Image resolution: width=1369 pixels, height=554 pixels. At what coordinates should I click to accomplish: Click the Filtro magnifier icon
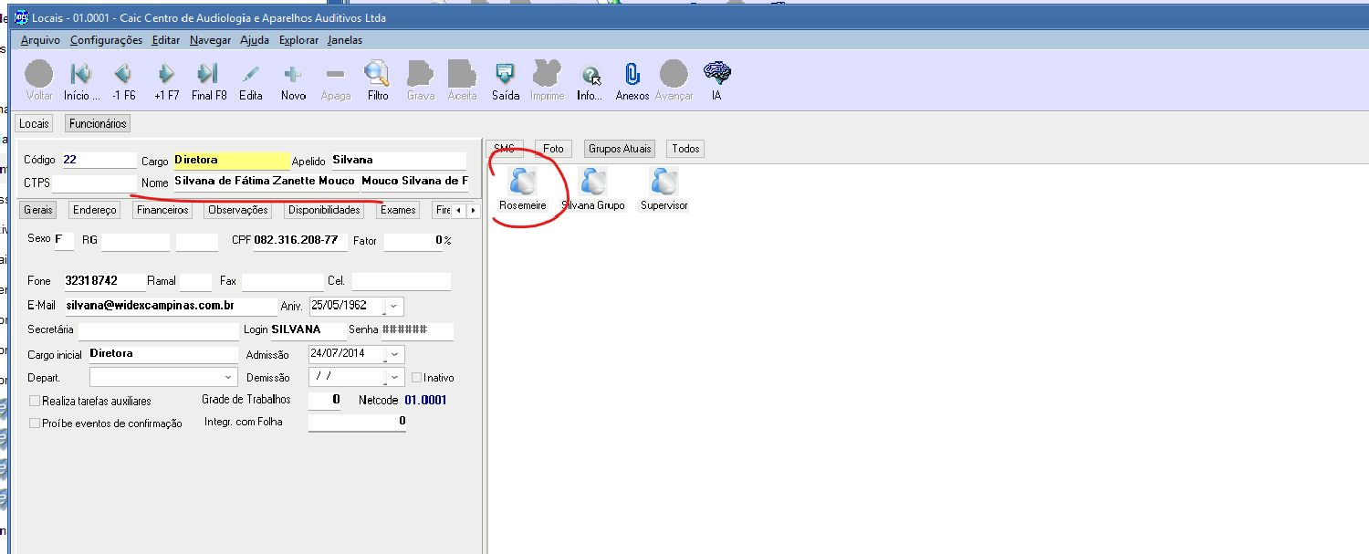click(377, 74)
